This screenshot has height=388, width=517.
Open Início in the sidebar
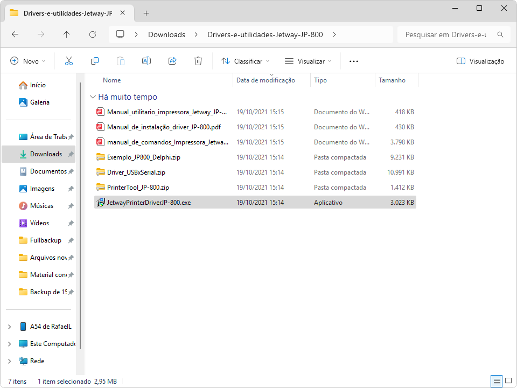tap(38, 85)
